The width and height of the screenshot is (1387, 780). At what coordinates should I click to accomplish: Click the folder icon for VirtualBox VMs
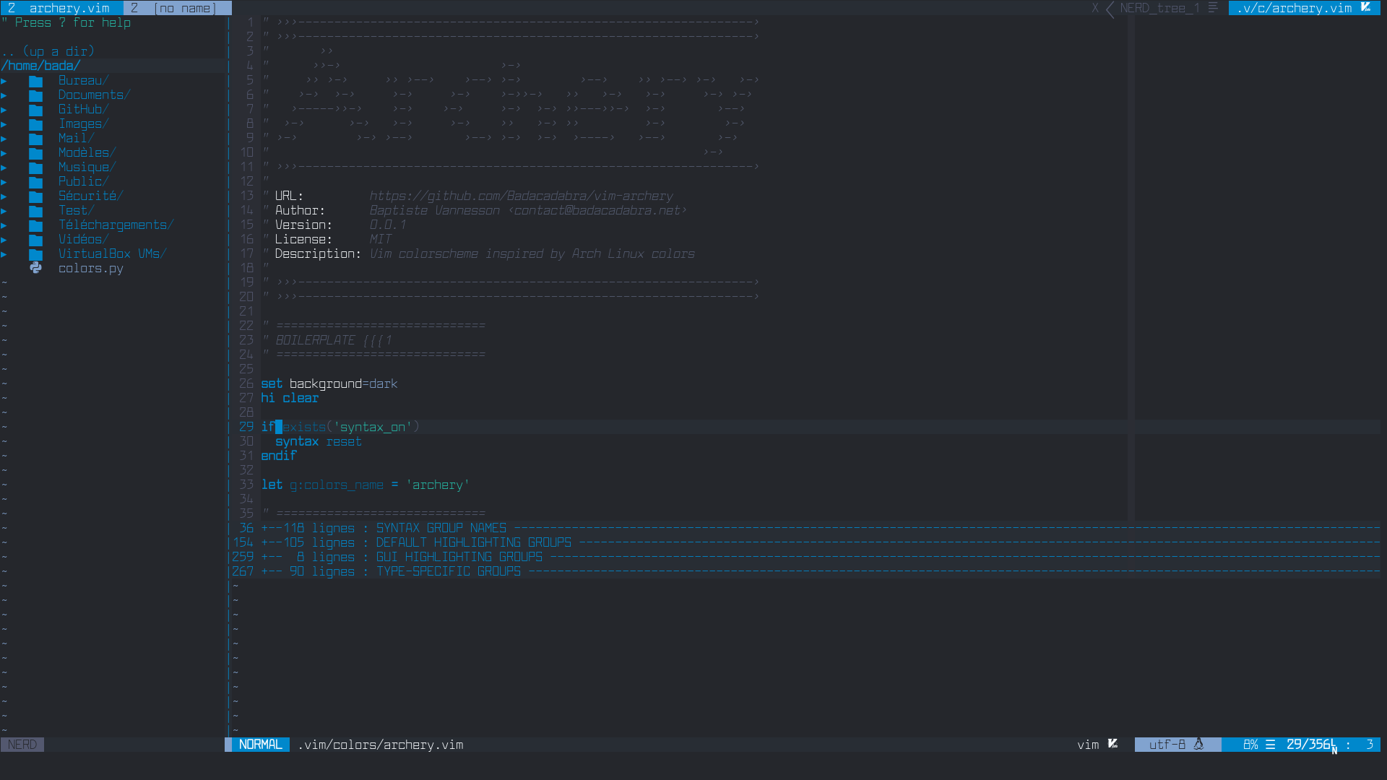[x=35, y=254]
